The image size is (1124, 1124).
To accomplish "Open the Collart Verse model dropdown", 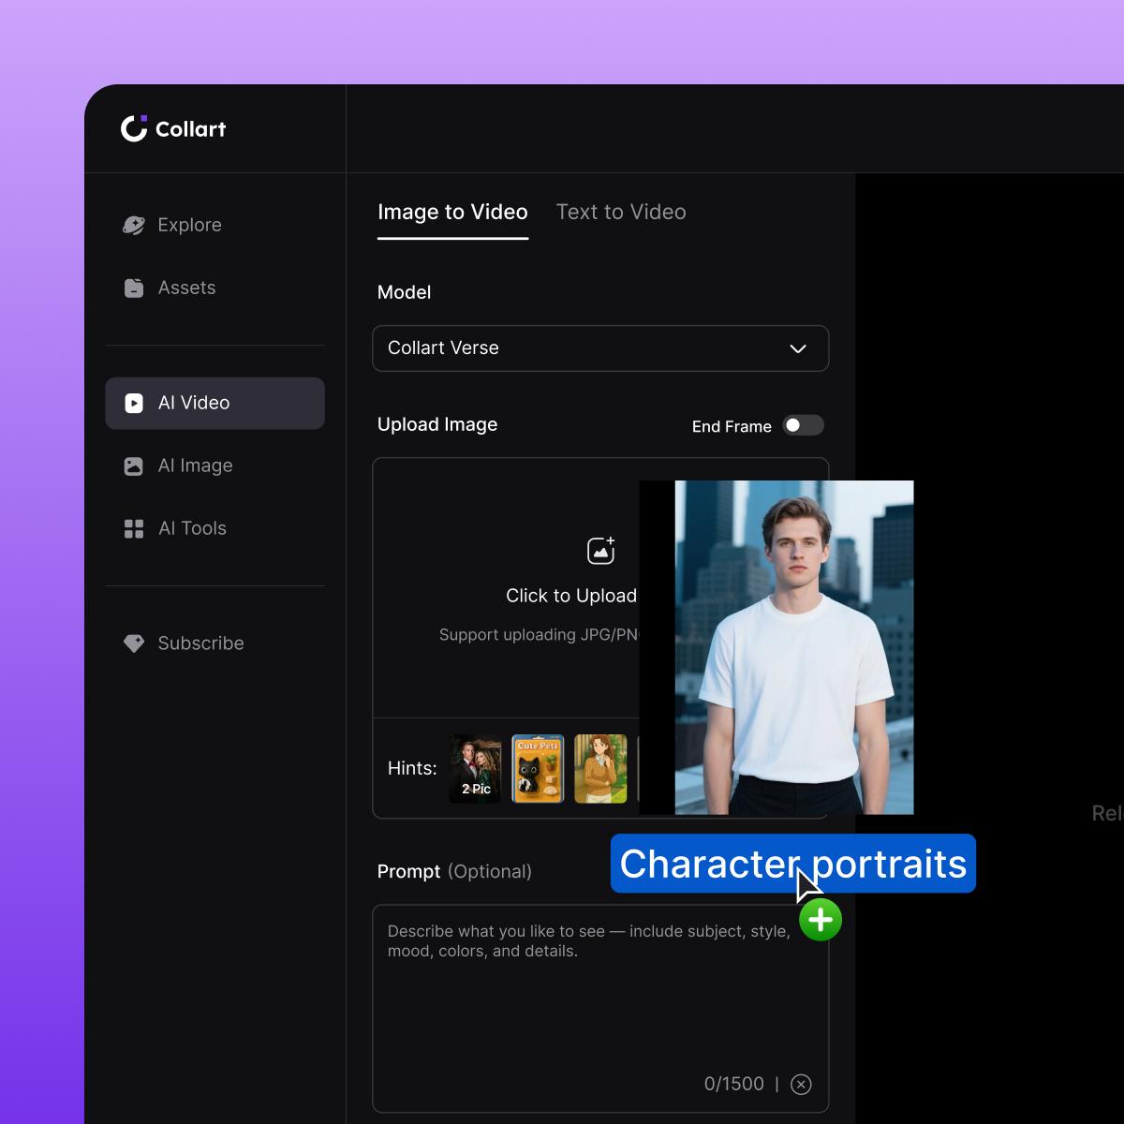I will coord(600,348).
